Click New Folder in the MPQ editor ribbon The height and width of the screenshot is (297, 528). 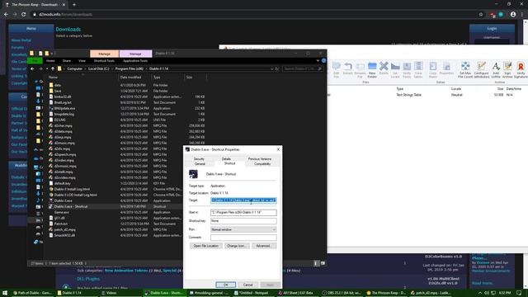[x=372, y=69]
